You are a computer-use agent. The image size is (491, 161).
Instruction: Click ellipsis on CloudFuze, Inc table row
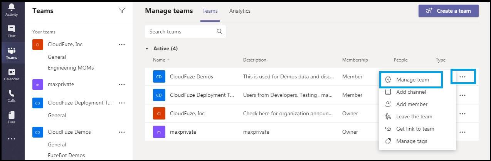(x=462, y=114)
